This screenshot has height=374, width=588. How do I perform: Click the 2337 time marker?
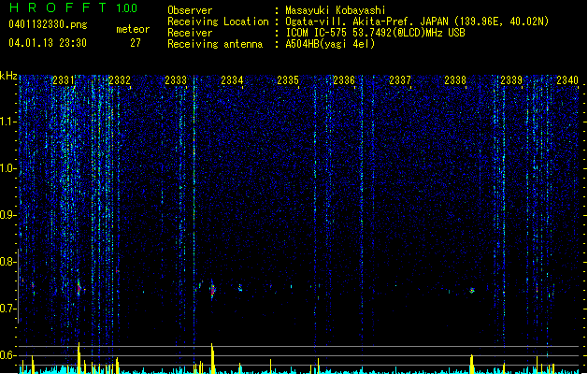click(x=400, y=80)
